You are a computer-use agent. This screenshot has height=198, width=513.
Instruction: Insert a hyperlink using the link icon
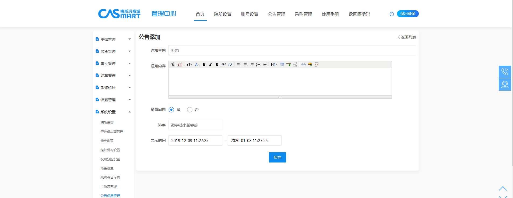coord(303,65)
